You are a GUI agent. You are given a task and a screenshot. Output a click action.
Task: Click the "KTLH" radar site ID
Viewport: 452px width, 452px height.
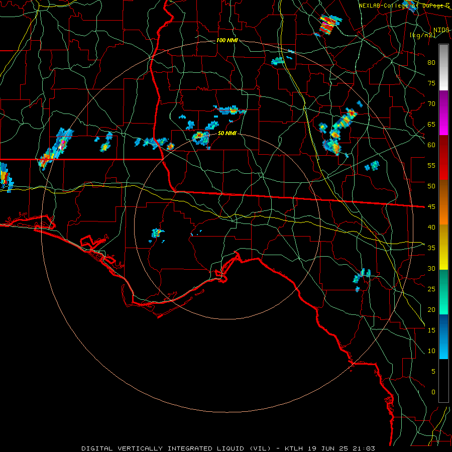[293, 448]
